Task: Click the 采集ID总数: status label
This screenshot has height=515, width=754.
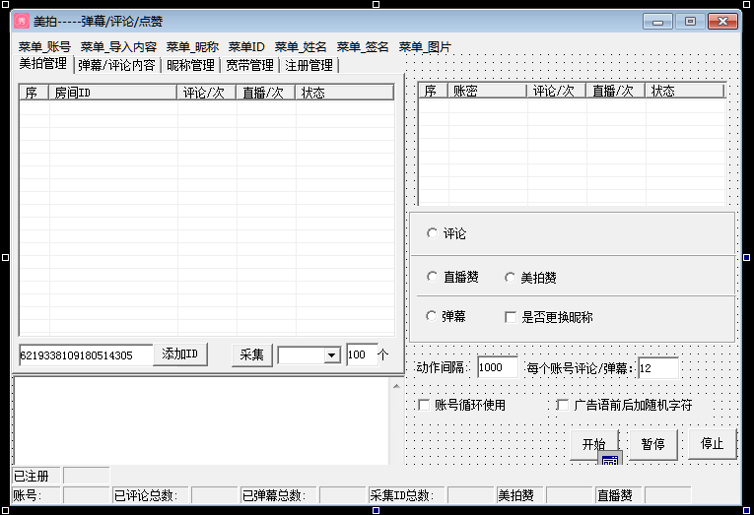Action: click(x=406, y=495)
